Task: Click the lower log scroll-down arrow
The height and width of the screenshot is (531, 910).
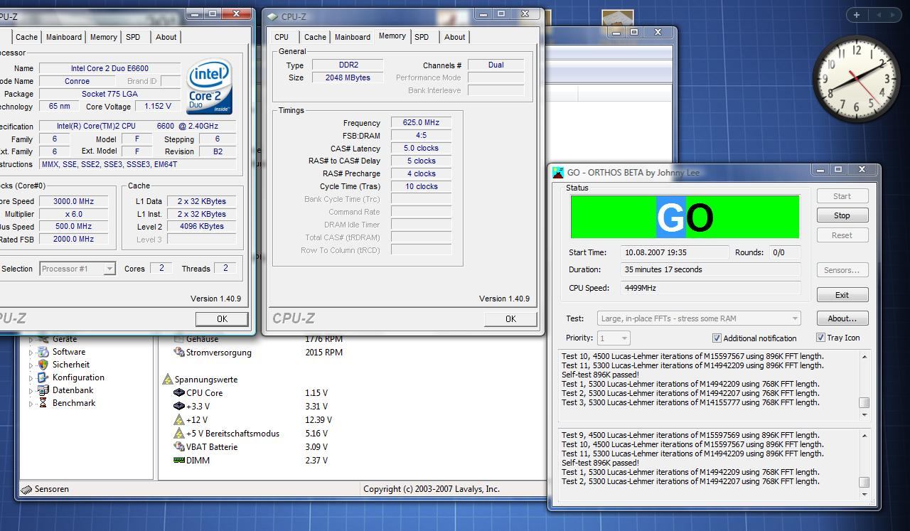Action: [x=864, y=494]
